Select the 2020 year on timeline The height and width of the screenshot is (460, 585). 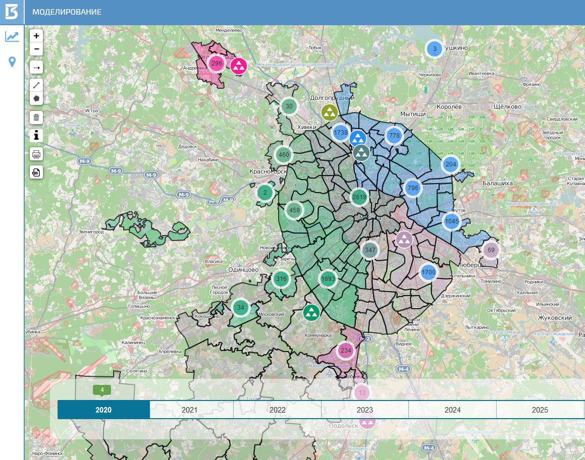(103, 410)
